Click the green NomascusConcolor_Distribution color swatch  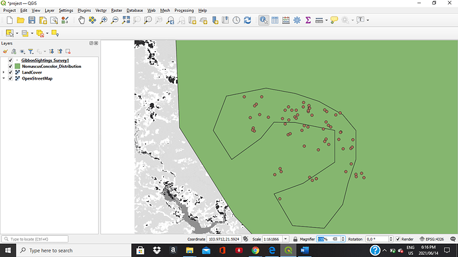(17, 66)
